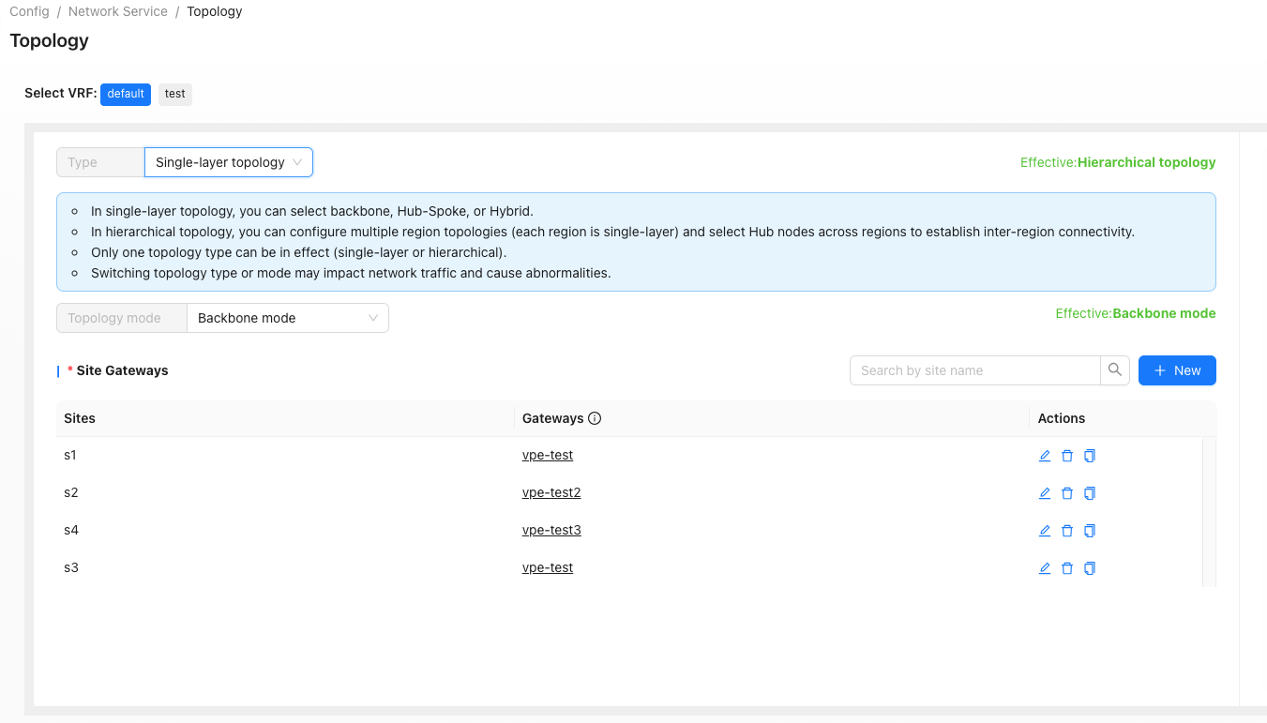Copy the s3 site gateway row
1267x723 pixels.
(x=1090, y=568)
